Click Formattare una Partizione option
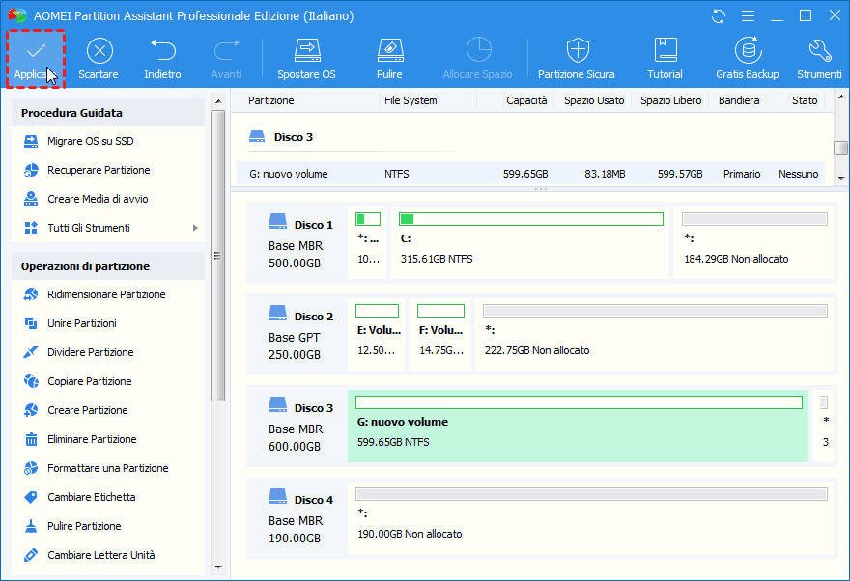Screen dimensions: 850x581 (107, 468)
